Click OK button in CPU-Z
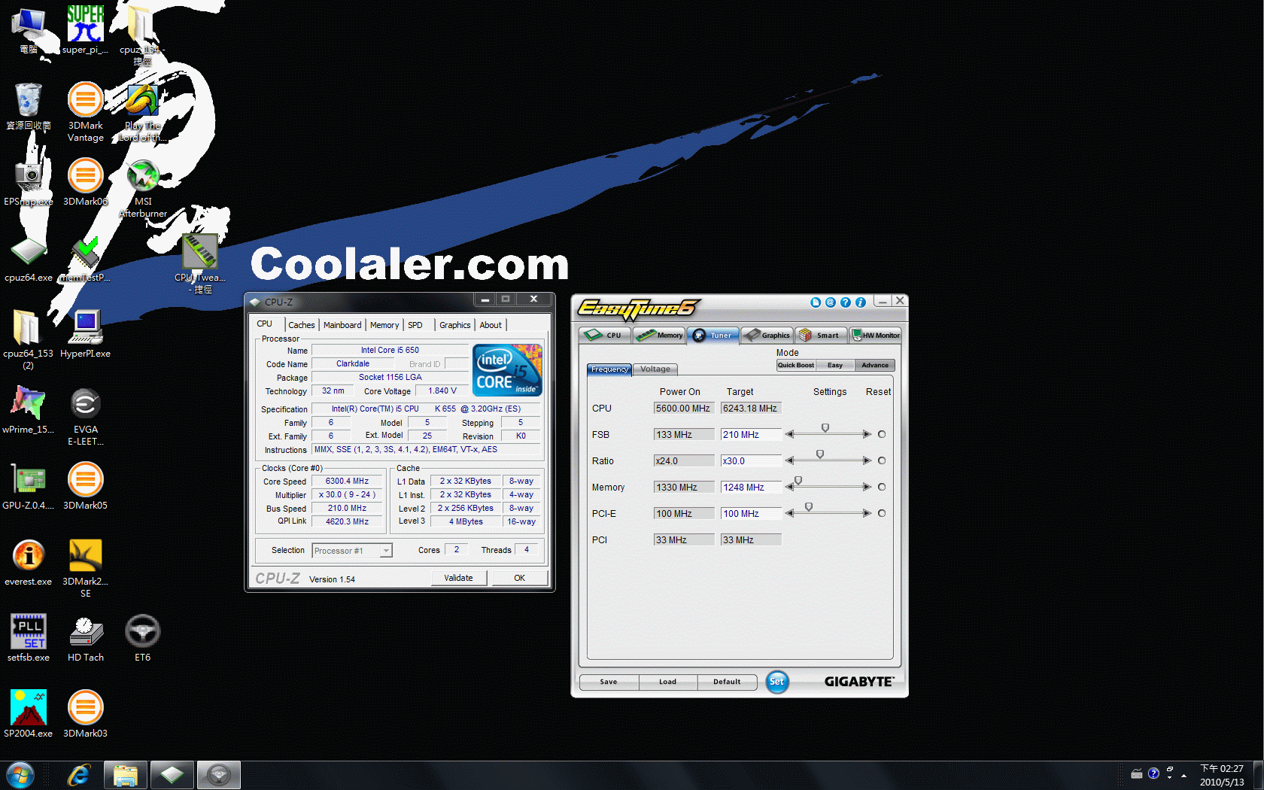The image size is (1264, 790). tap(520, 578)
